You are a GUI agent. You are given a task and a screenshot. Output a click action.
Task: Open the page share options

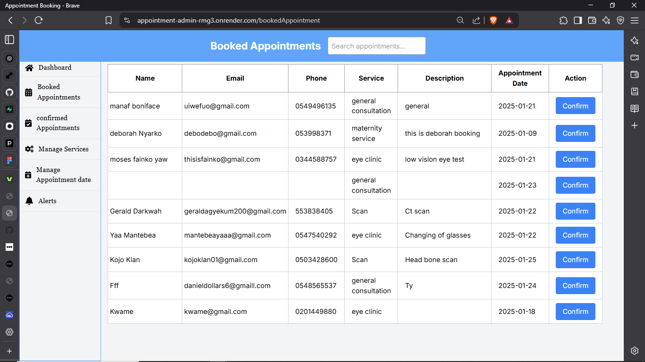(x=476, y=20)
